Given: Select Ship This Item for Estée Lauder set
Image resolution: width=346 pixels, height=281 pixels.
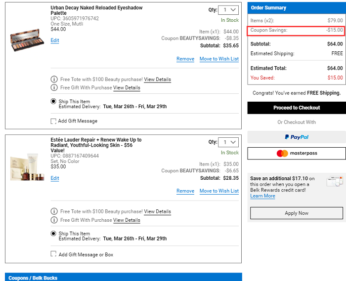Looking at the screenshot, I should [x=54, y=234].
